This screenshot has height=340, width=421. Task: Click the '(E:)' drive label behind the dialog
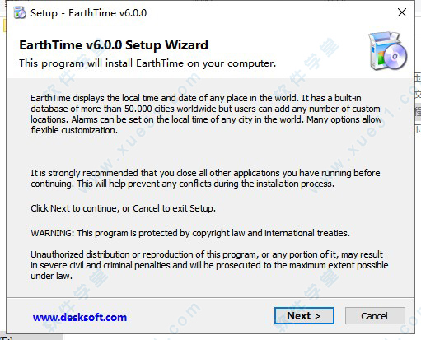tap(6, 338)
